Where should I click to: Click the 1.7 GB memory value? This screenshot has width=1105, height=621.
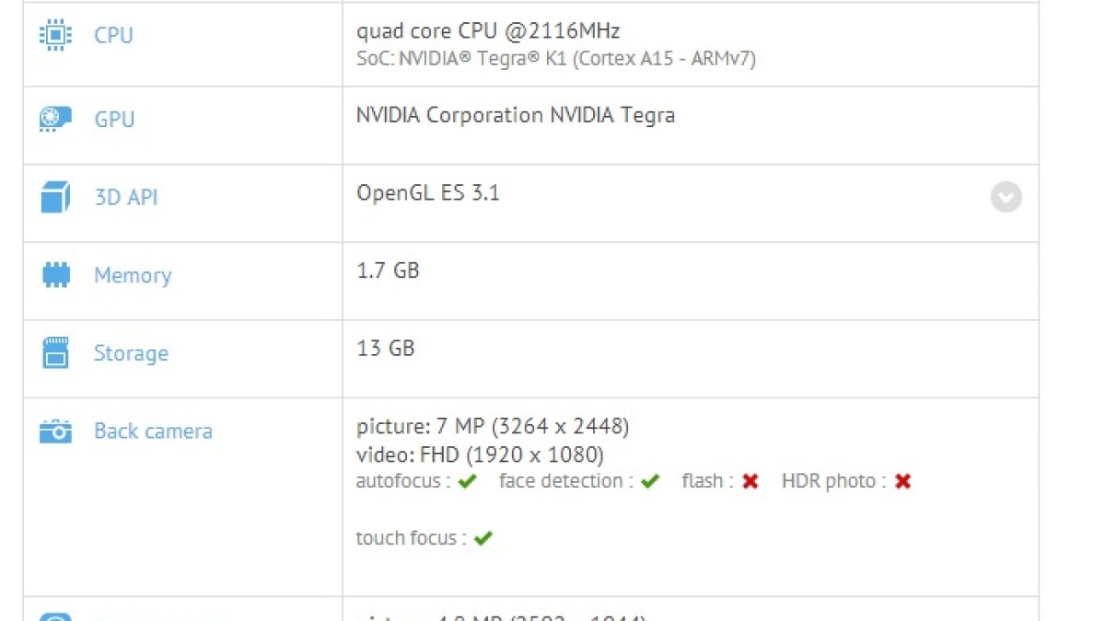tap(388, 270)
